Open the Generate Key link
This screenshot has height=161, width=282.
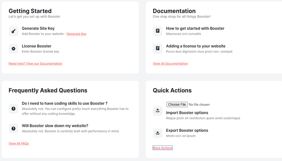pyautogui.click(x=76, y=34)
